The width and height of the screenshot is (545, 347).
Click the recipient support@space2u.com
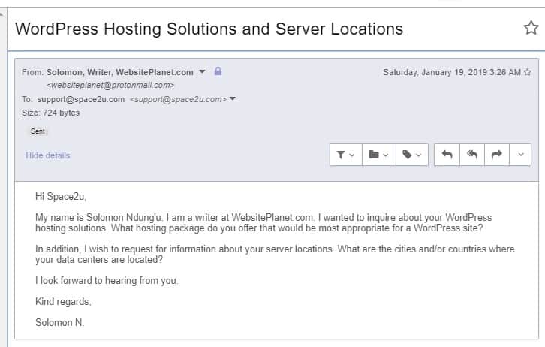[x=81, y=99]
